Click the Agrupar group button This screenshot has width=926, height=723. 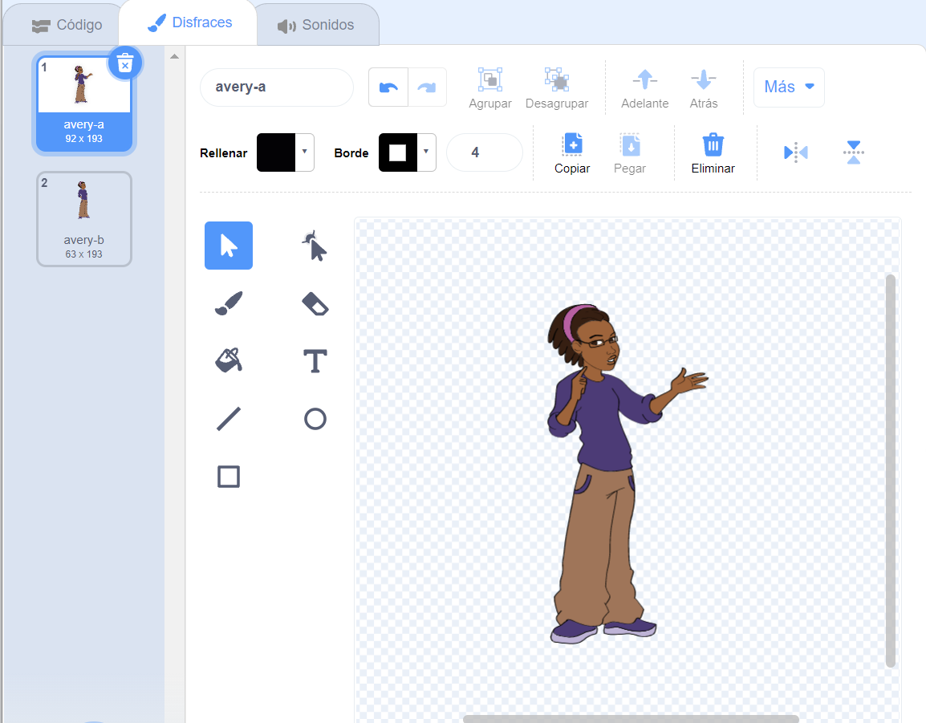click(490, 88)
